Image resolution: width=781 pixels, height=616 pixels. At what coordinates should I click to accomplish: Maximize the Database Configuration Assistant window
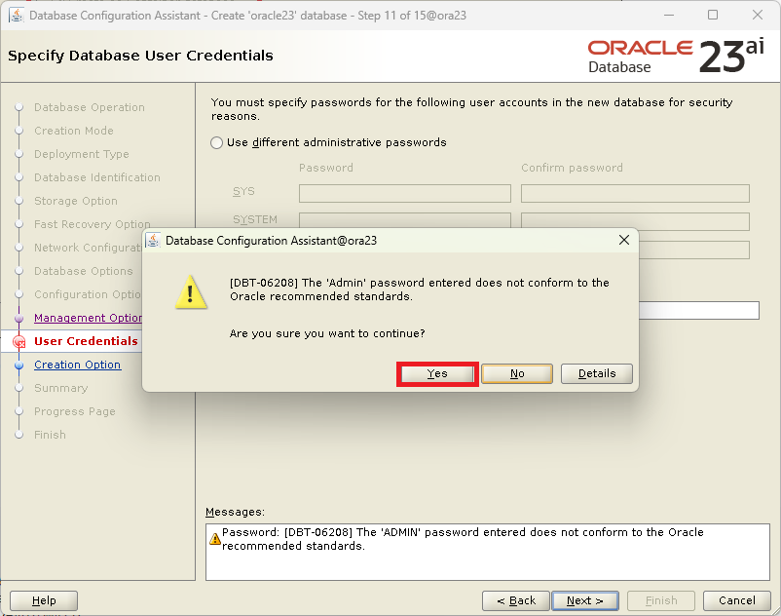(713, 16)
